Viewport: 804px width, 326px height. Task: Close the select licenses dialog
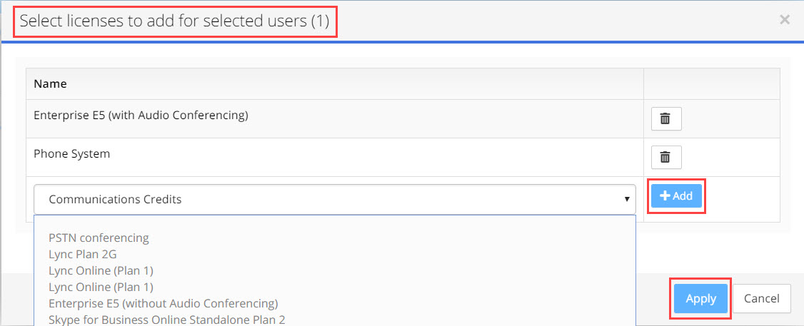coord(785,20)
